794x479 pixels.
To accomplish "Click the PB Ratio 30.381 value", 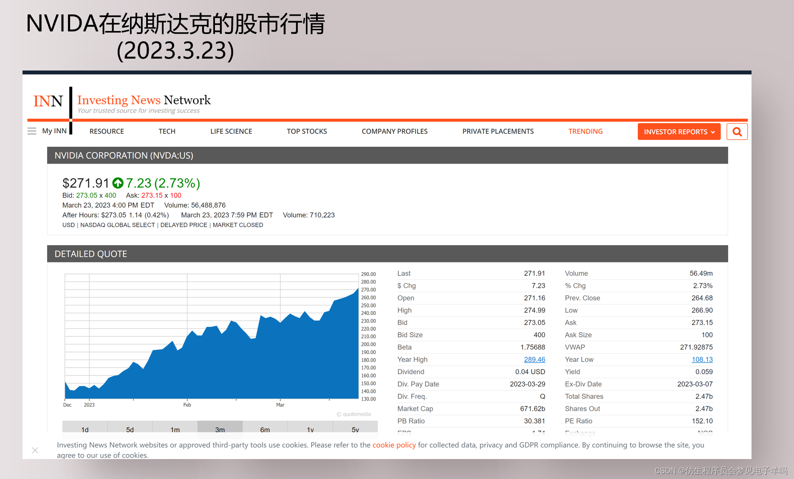I will click(x=534, y=421).
